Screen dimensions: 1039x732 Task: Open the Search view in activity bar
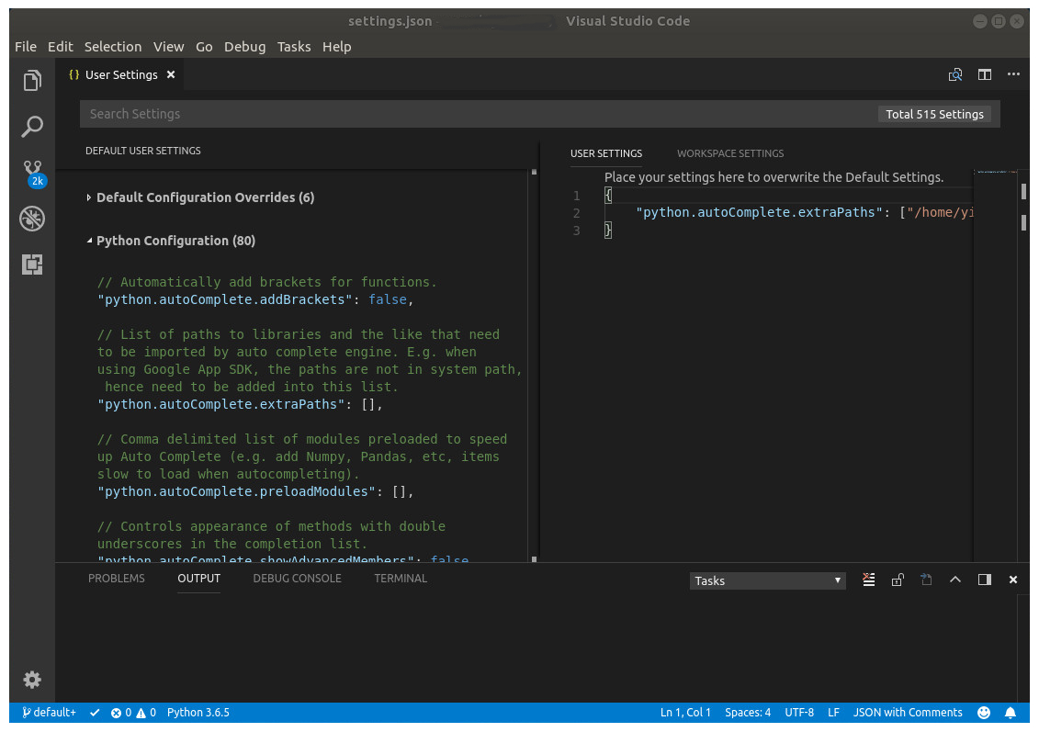pyautogui.click(x=32, y=126)
